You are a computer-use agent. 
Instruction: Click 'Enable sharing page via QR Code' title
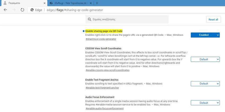(x=104, y=31)
